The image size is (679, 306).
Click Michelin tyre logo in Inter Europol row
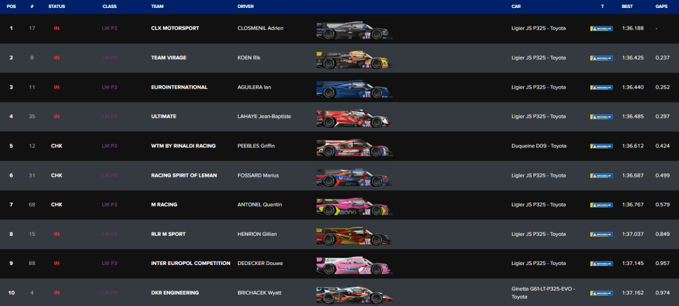click(x=601, y=264)
